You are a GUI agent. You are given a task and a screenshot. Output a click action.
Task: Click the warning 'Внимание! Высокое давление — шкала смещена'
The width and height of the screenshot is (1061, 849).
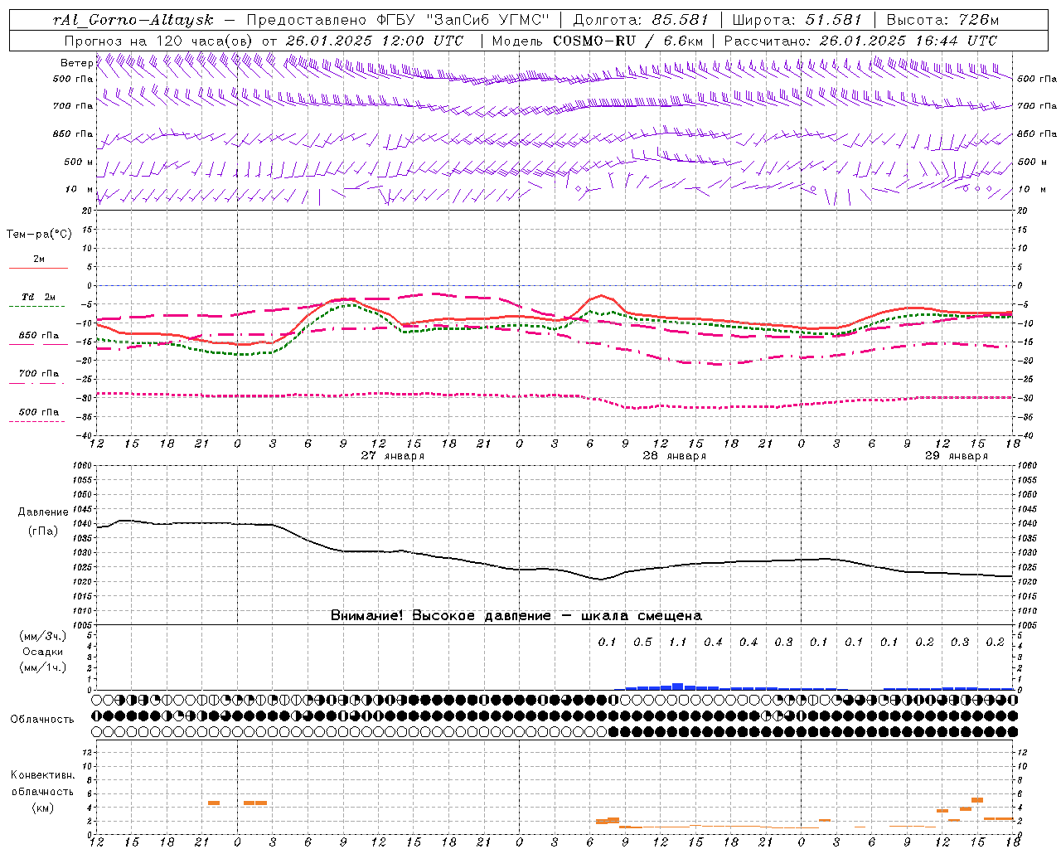[516, 616]
